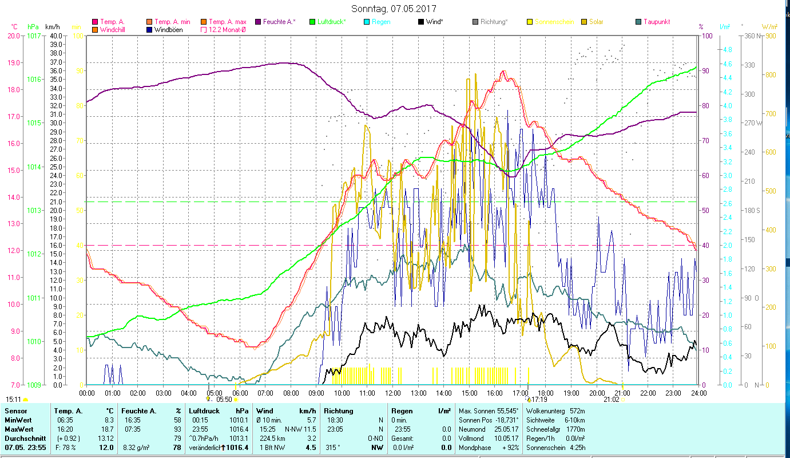Image resolution: width=790 pixels, height=458 pixels.
Task: Click the maximum temperature value 18.7
Action: [x=108, y=429]
